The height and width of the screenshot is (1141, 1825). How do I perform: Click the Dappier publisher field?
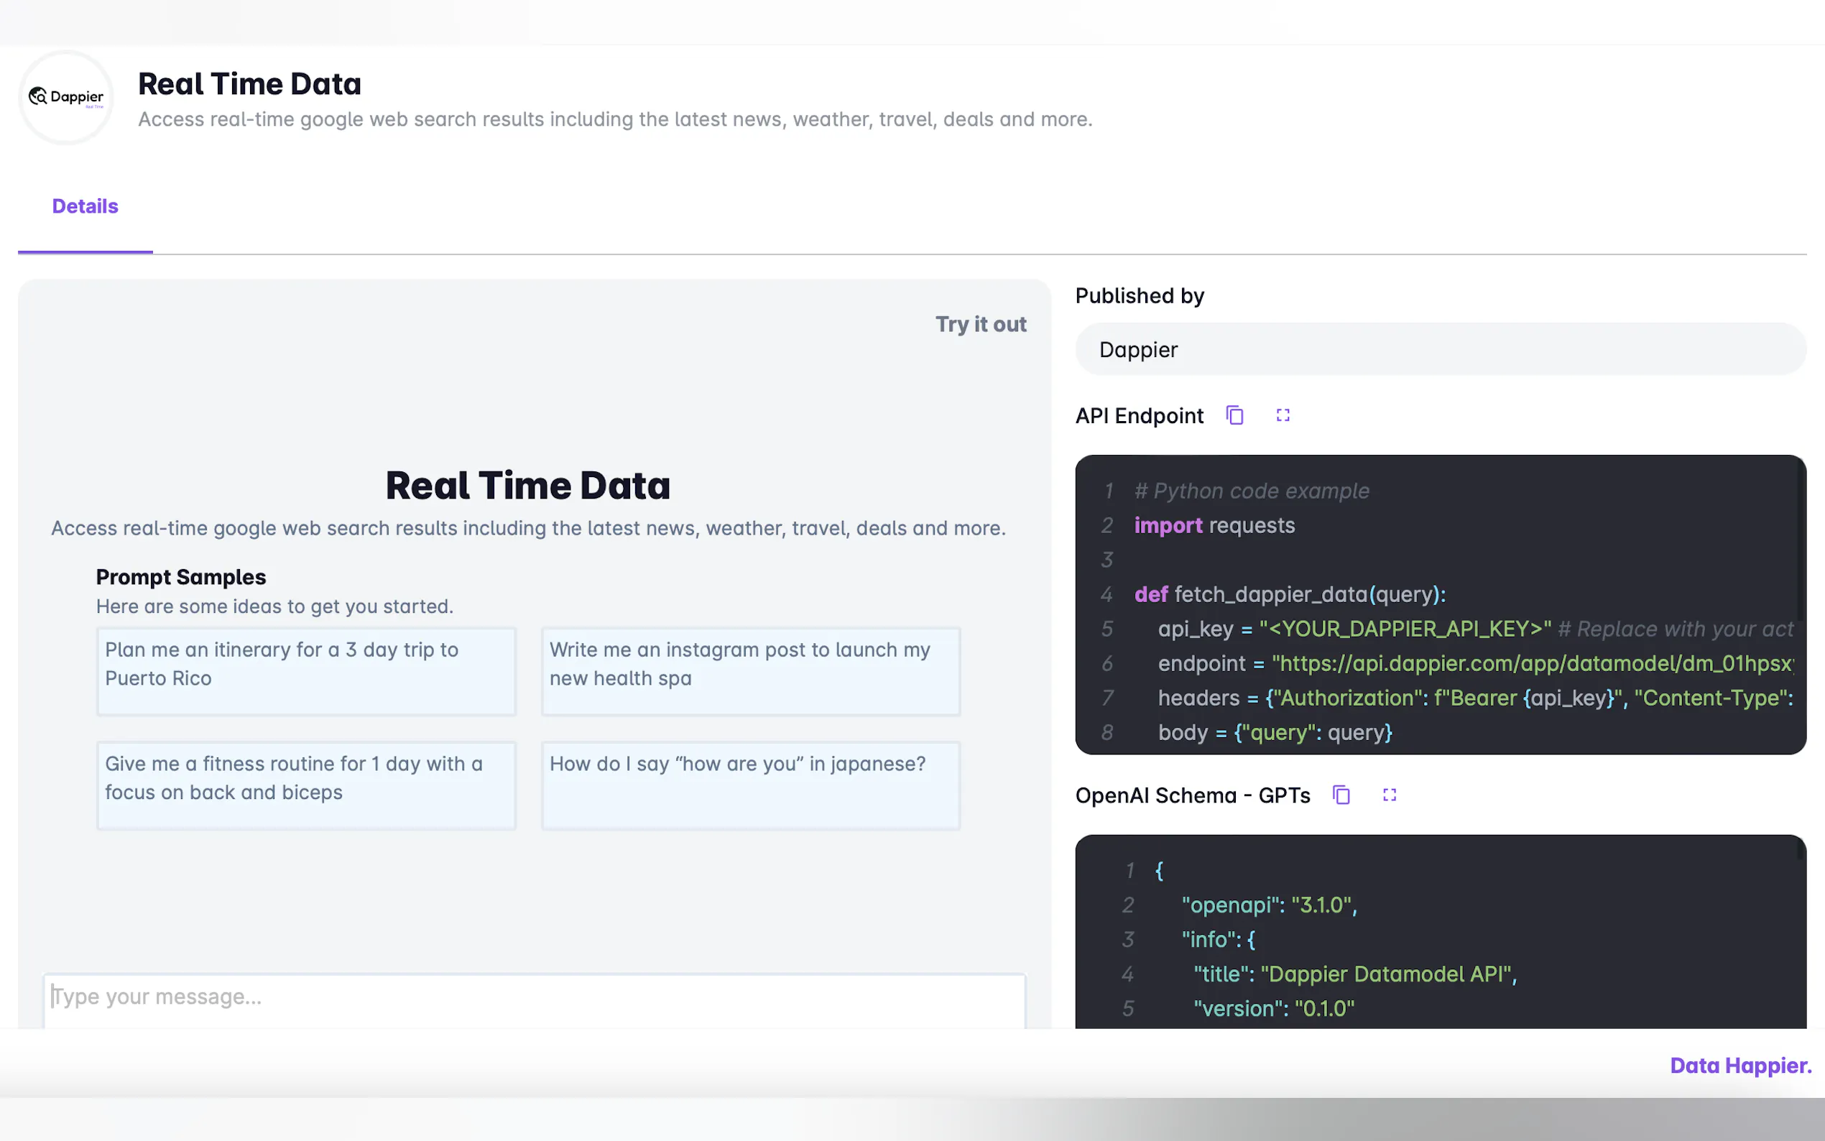click(x=1439, y=349)
